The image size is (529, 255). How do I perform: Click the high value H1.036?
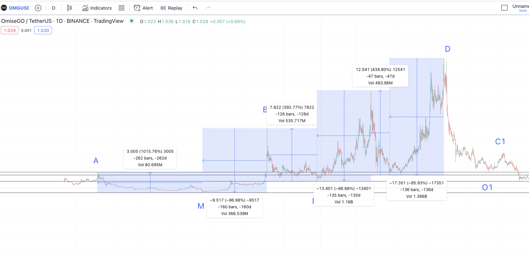coord(166,21)
